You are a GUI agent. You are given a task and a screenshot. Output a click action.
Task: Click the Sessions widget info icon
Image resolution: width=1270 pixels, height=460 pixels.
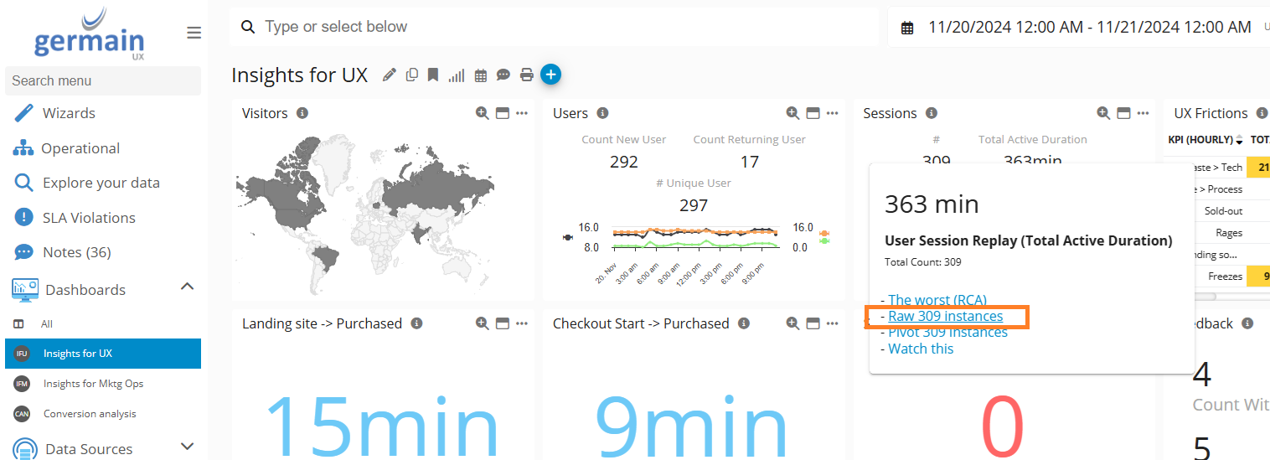pyautogui.click(x=932, y=113)
